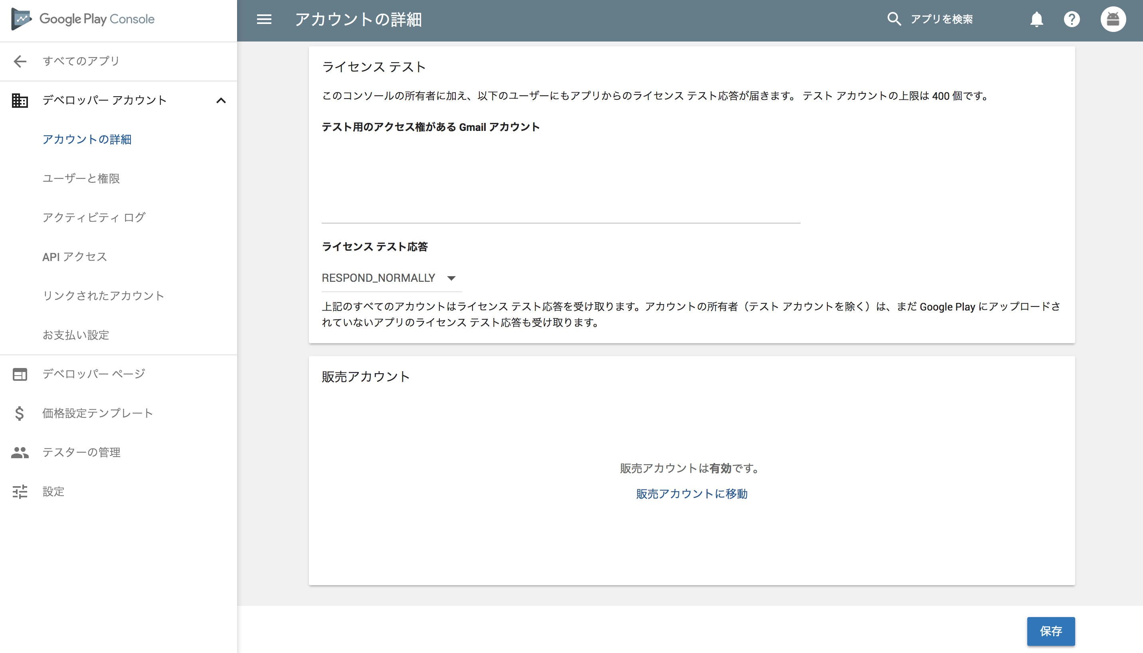
Task: Click the help question mark icon
Action: pos(1072,19)
